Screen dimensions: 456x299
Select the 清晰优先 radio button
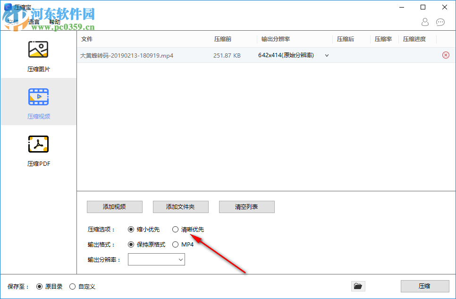(175, 229)
